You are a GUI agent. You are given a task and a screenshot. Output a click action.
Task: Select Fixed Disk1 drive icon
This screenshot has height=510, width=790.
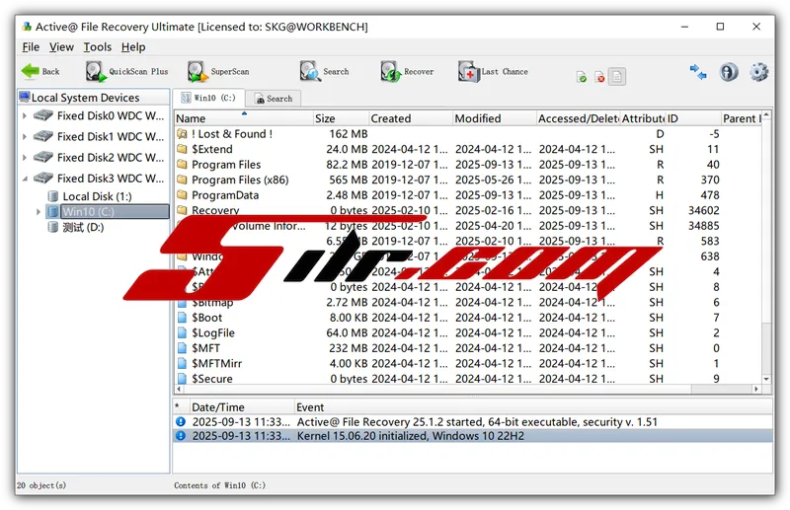43,136
